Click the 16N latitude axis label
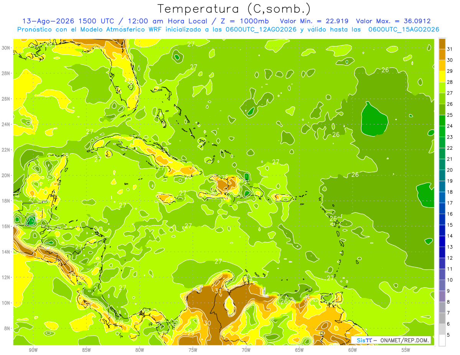Screen dimensions: 460x355 (x=7, y=226)
